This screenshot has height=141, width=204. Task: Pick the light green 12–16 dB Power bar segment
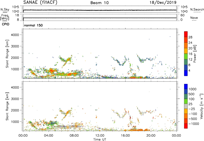pos(186,56)
